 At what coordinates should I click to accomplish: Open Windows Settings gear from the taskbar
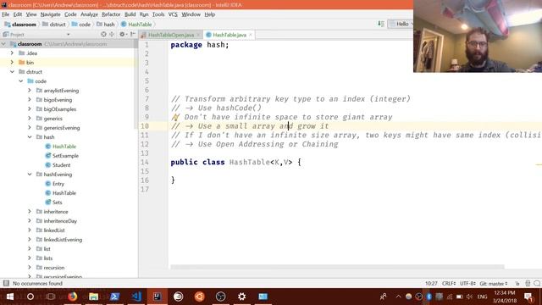pyautogui.click(x=241, y=297)
